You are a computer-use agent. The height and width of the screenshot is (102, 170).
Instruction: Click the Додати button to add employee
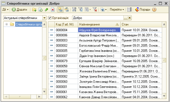pyautogui.click(x=20, y=9)
